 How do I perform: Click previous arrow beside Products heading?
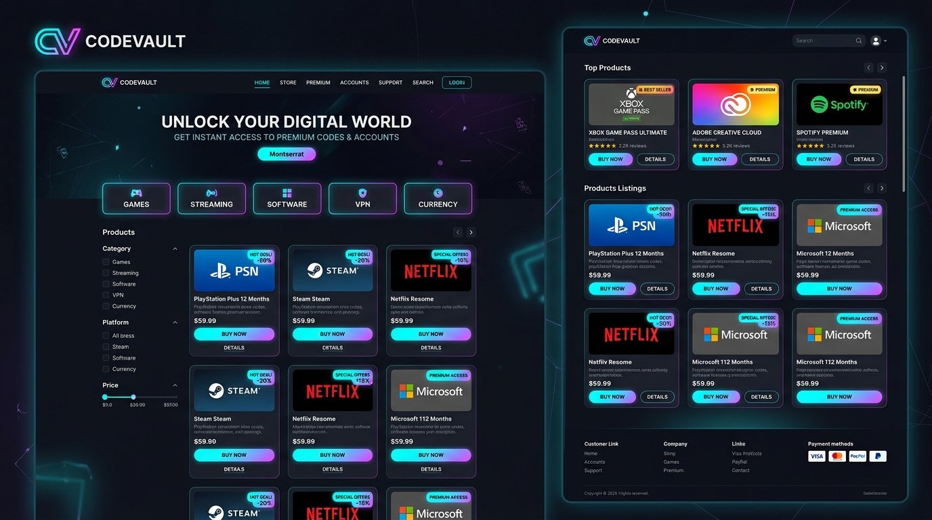click(458, 232)
